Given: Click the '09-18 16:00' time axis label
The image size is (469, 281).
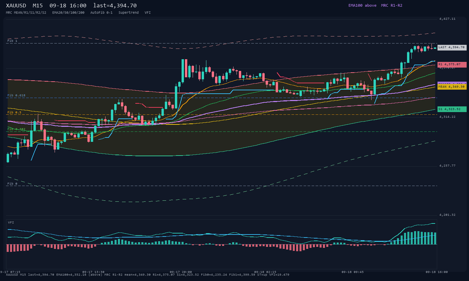Looking at the screenshot, I should pos(437,272).
